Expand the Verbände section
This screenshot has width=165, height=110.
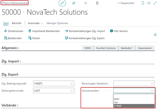[x=10, y=105]
